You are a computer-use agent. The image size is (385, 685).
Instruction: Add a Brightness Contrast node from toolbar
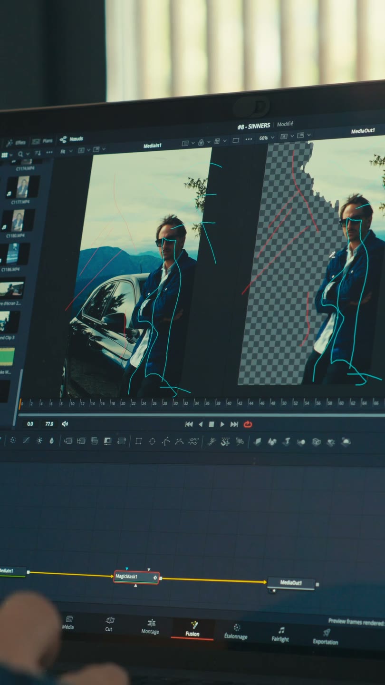coord(39,440)
